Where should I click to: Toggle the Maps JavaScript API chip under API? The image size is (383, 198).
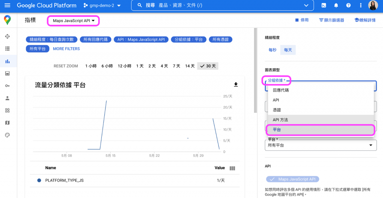click(x=292, y=179)
